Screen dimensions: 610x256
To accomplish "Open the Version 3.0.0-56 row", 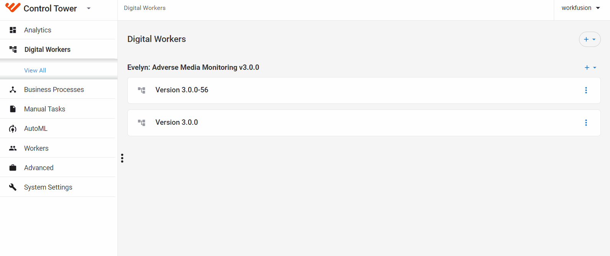I will [364, 90].
